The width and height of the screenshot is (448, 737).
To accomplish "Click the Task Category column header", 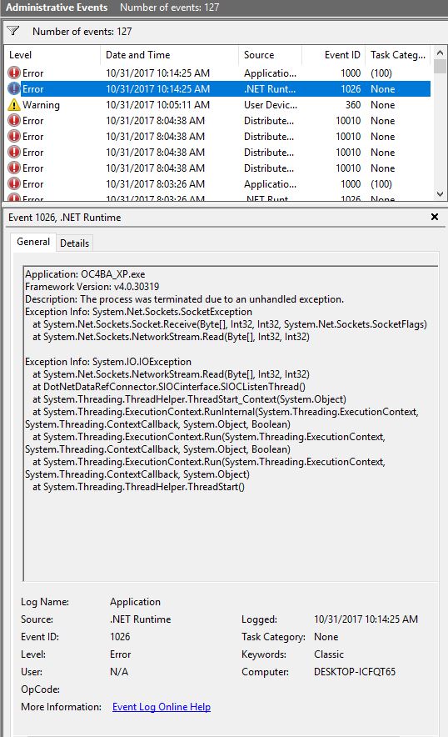I will (398, 55).
